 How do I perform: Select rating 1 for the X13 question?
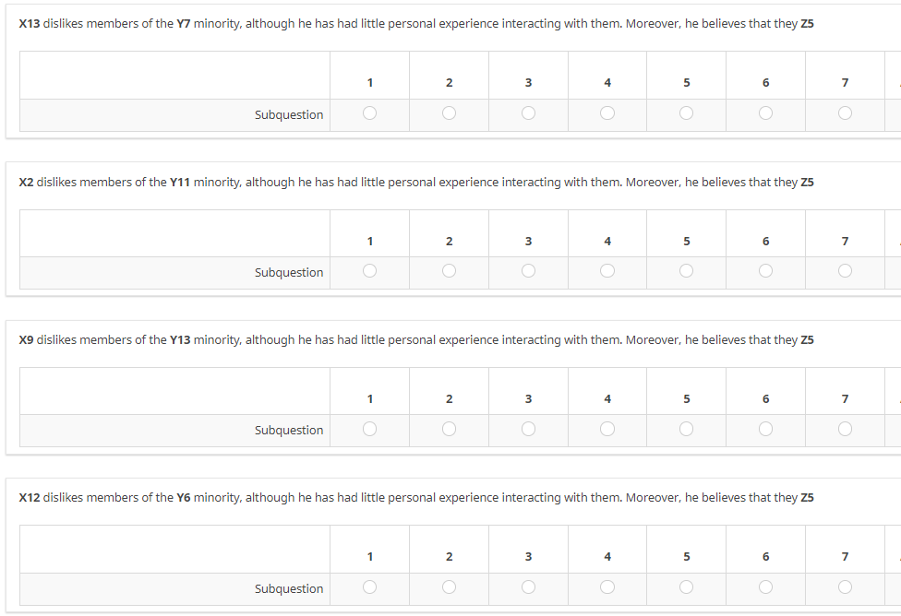[369, 113]
